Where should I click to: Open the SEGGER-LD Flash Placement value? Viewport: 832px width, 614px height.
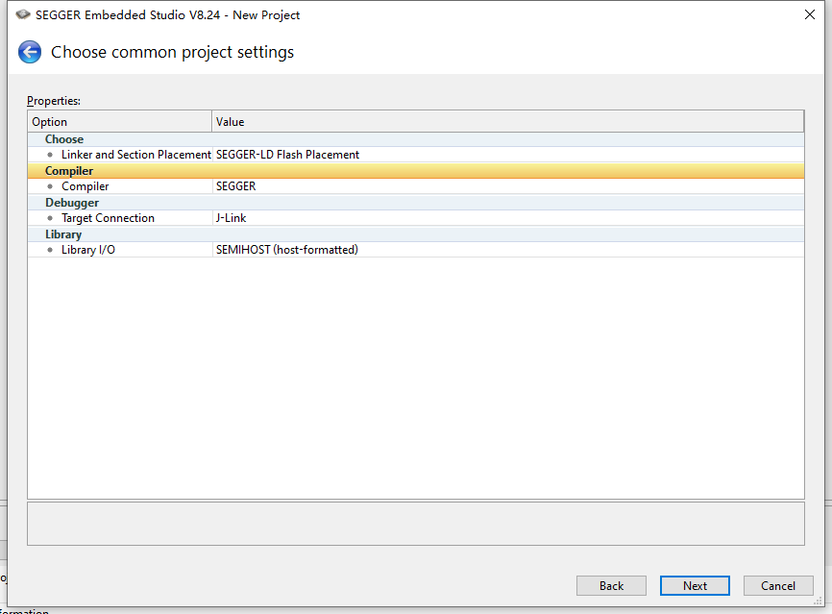tap(287, 155)
